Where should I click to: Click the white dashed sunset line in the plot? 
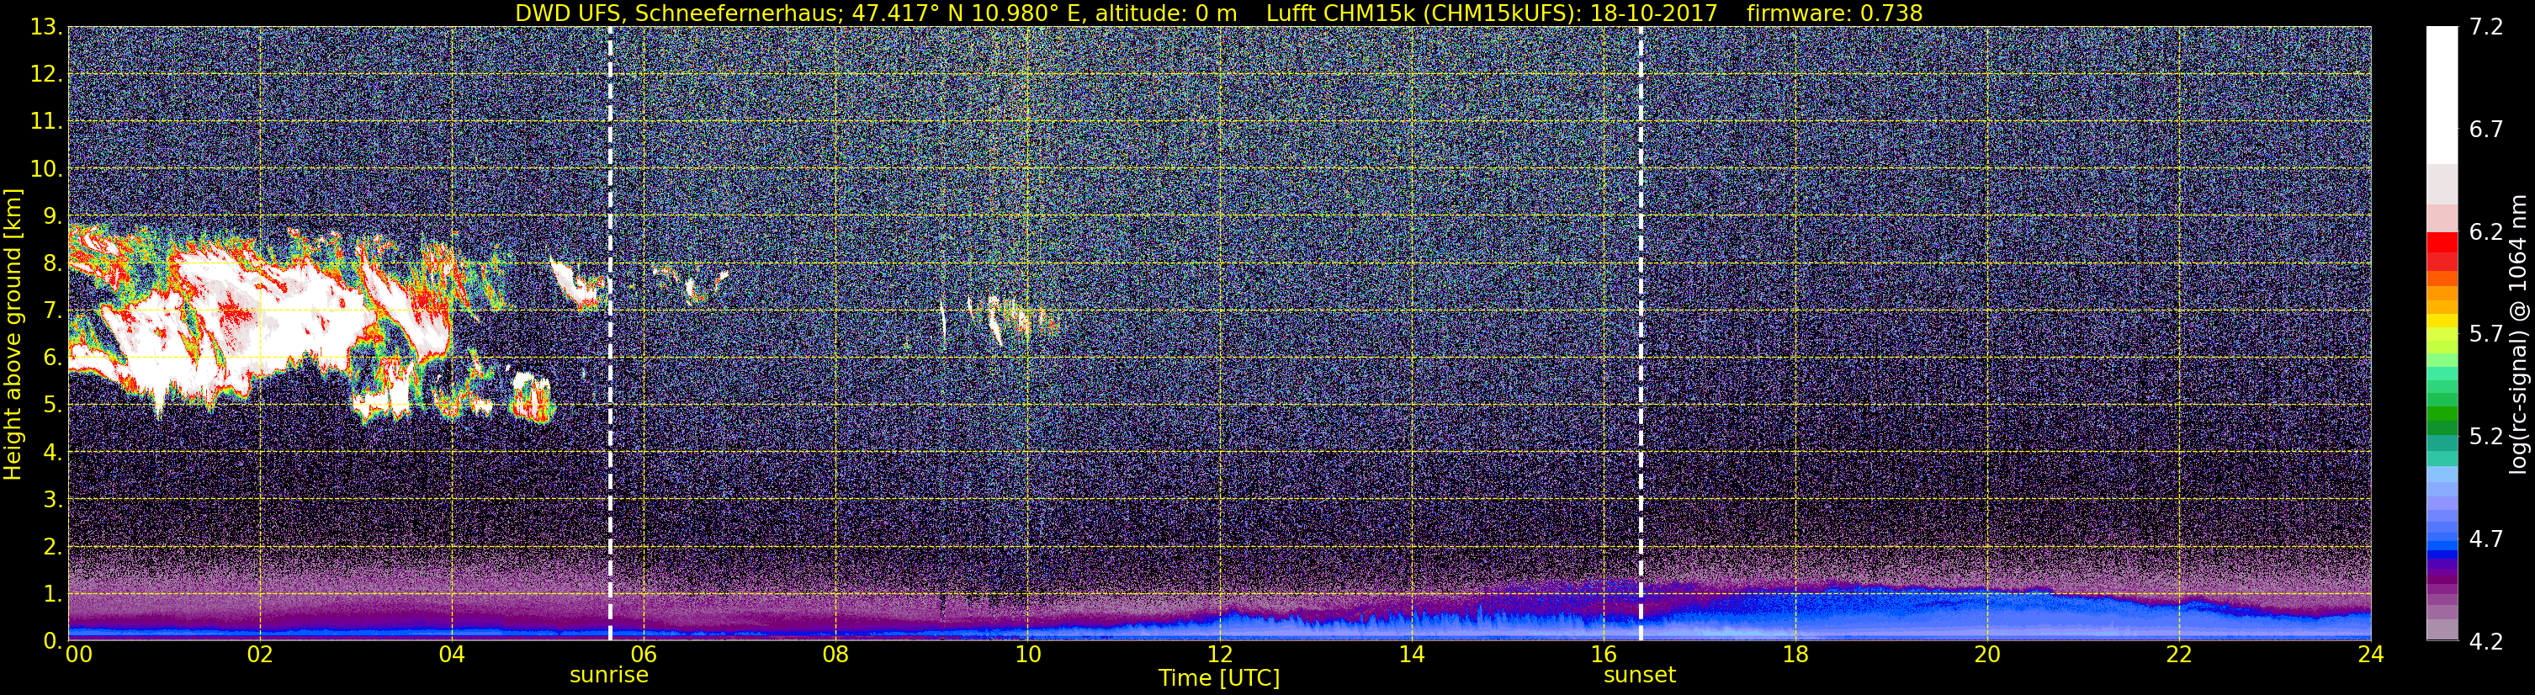click(1641, 332)
